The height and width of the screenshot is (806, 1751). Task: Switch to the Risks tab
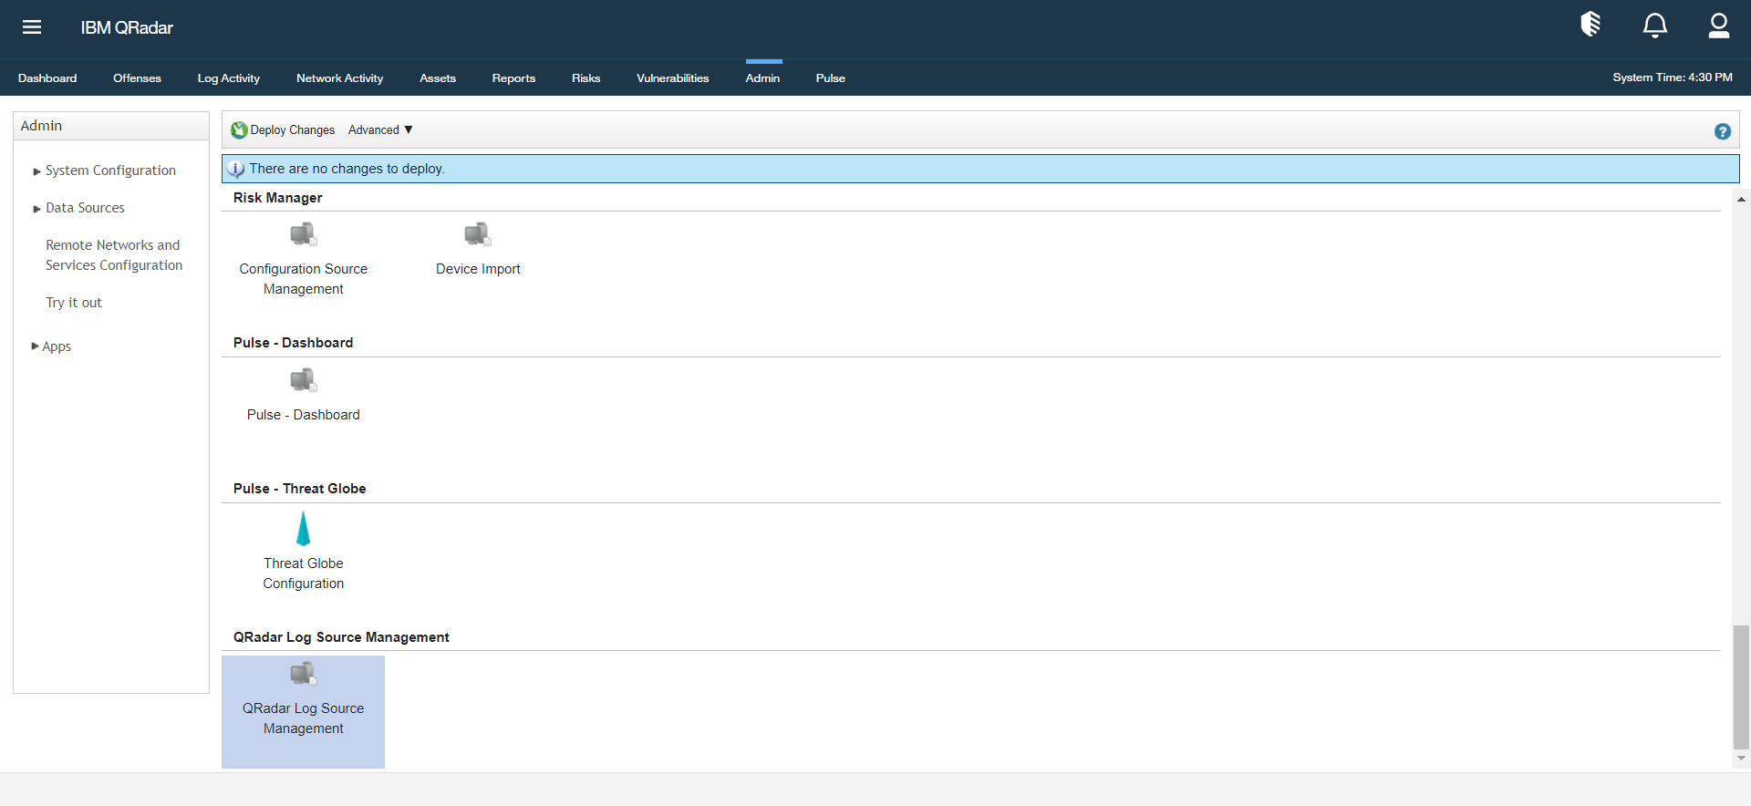pyautogui.click(x=585, y=78)
